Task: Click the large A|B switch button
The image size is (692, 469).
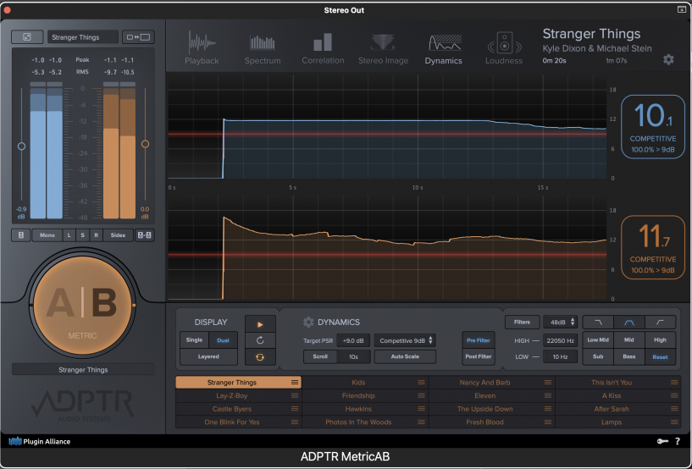Action: [82, 302]
